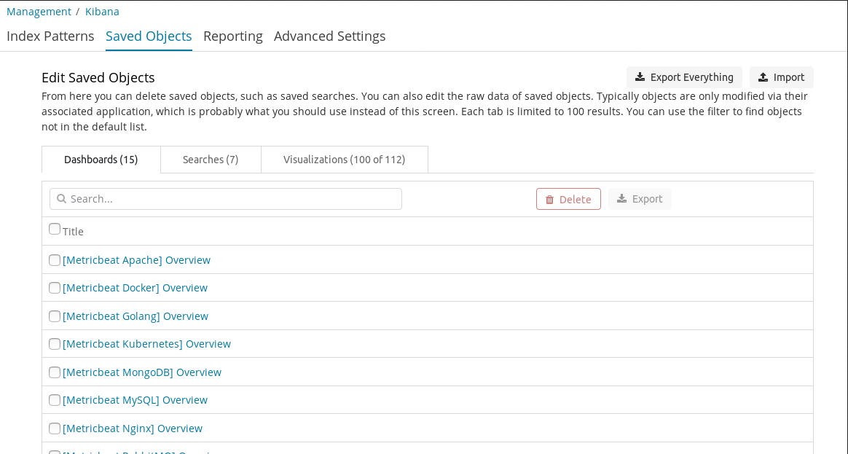Switch to the Dashboards (15) tab
Viewport: 848px width, 454px height.
(x=101, y=160)
